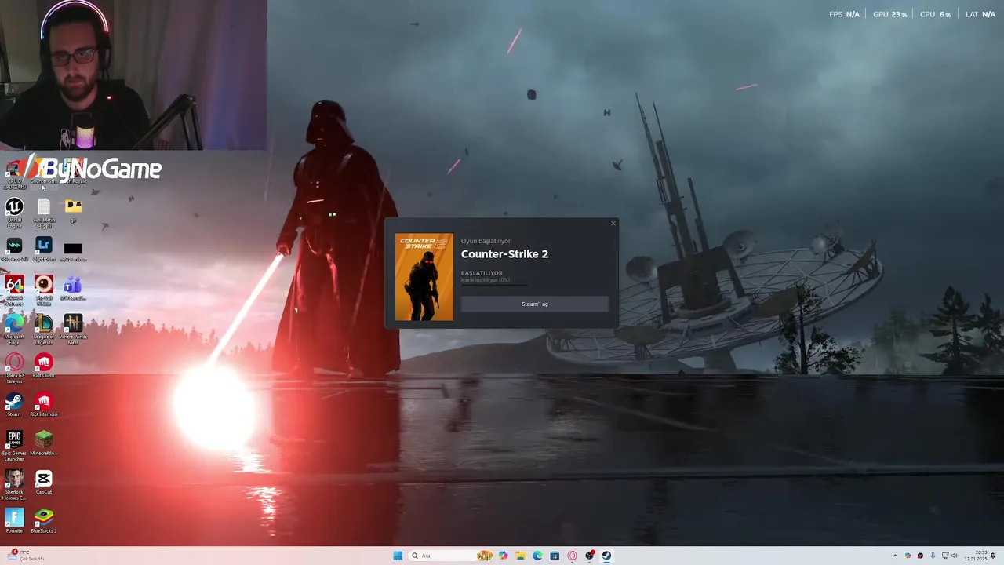The height and width of the screenshot is (565, 1004).
Task: Open Microsoft Edge from the taskbar
Action: click(537, 556)
